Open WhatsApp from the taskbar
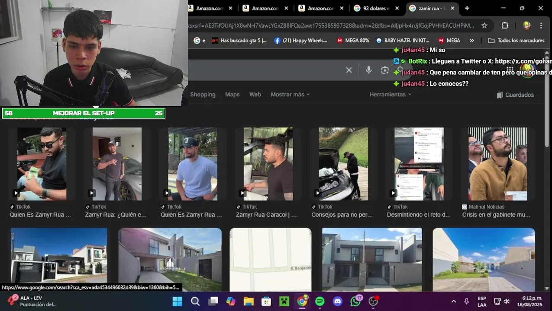 [x=355, y=301]
